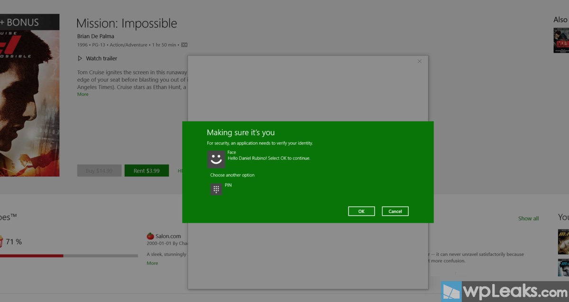Click the Rotten Tomatoes score progress bar
This screenshot has width=569, height=302.
point(69,256)
